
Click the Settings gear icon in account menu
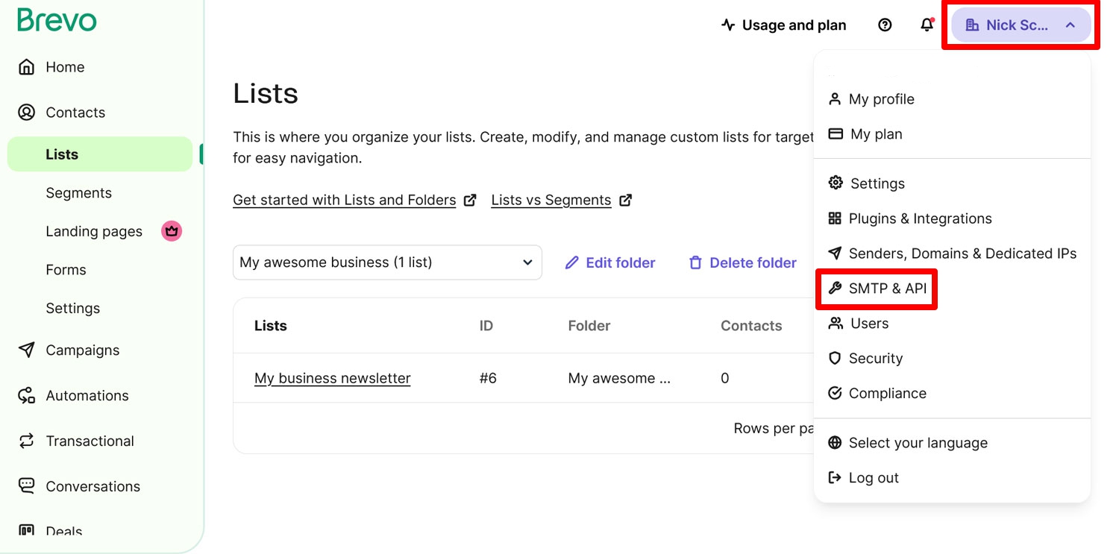pos(836,183)
